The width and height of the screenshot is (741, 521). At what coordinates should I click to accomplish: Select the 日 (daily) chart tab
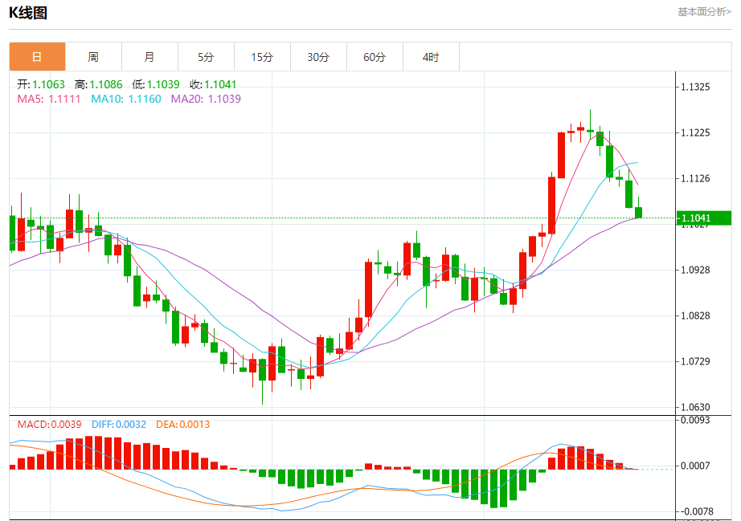(x=37, y=57)
